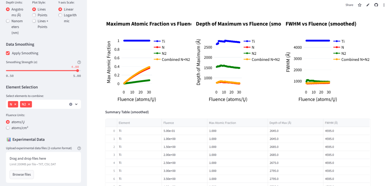The height and width of the screenshot is (186, 391).
Task: Open the GitHub repository icon
Action: (x=376, y=5)
